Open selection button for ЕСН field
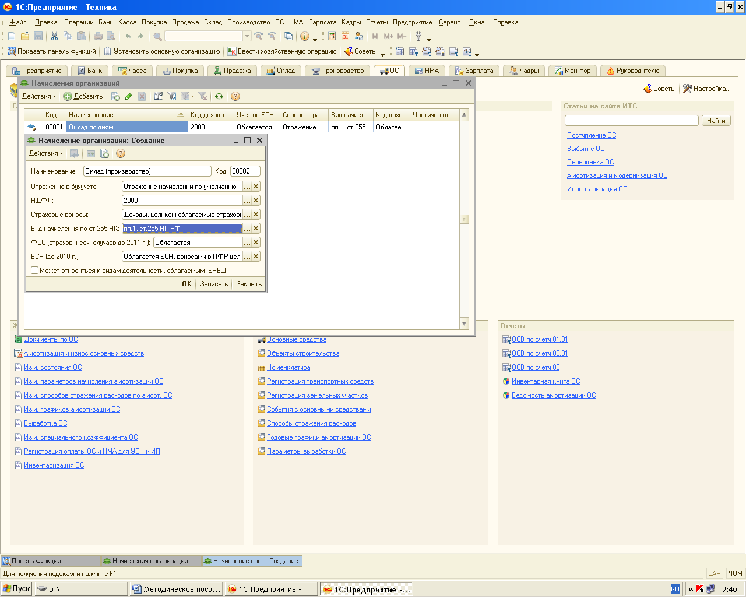Screen dimensions: 746x597 (247, 257)
